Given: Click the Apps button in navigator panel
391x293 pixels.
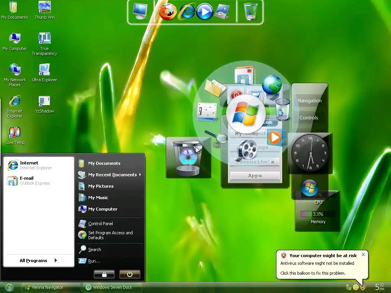Looking at the screenshot, I should click(x=255, y=175).
